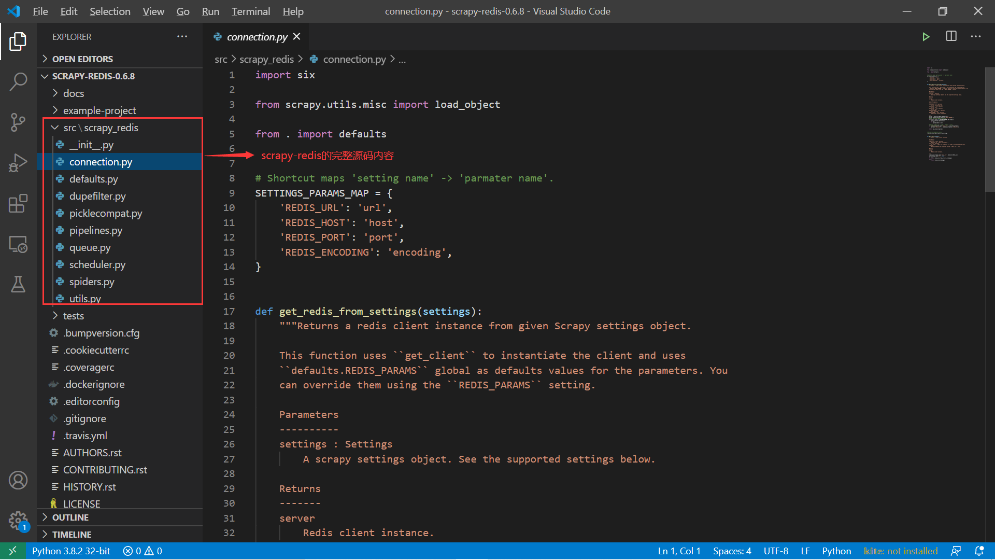Viewport: 995px width, 560px height.
Task: Expand the TIMELINE section
Action: coord(120,535)
